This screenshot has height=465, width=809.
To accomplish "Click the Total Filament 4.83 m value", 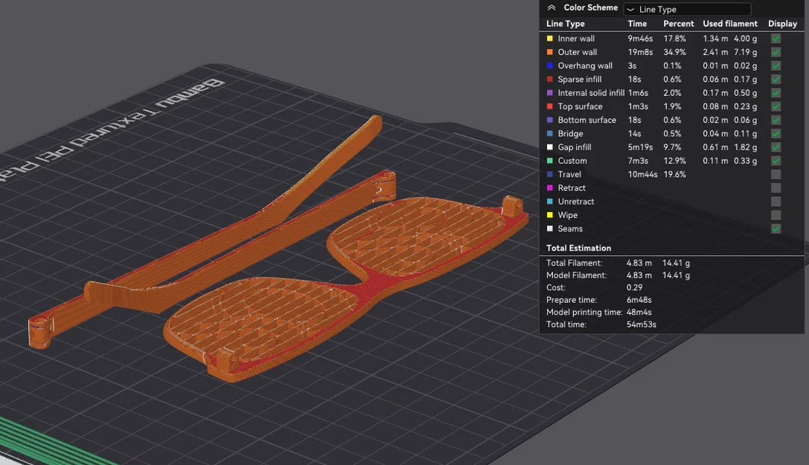I will (x=639, y=263).
